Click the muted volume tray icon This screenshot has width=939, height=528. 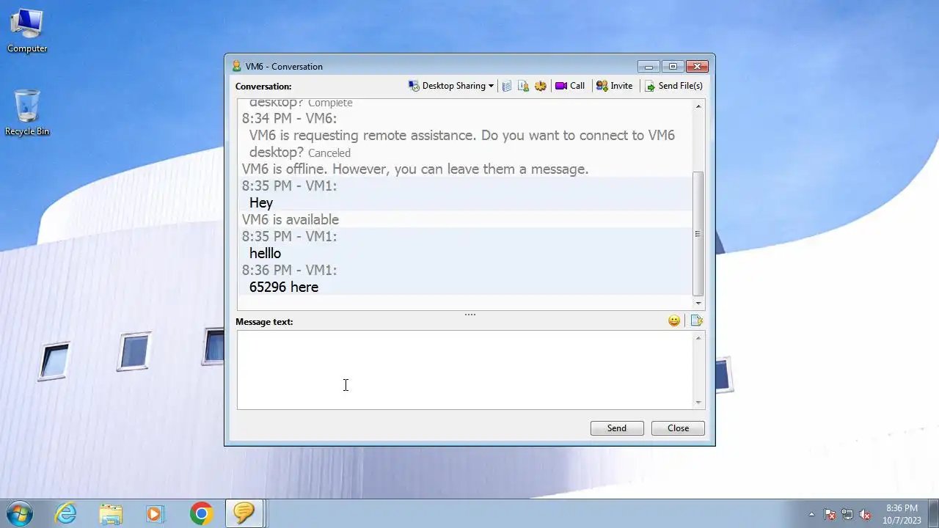pos(865,514)
